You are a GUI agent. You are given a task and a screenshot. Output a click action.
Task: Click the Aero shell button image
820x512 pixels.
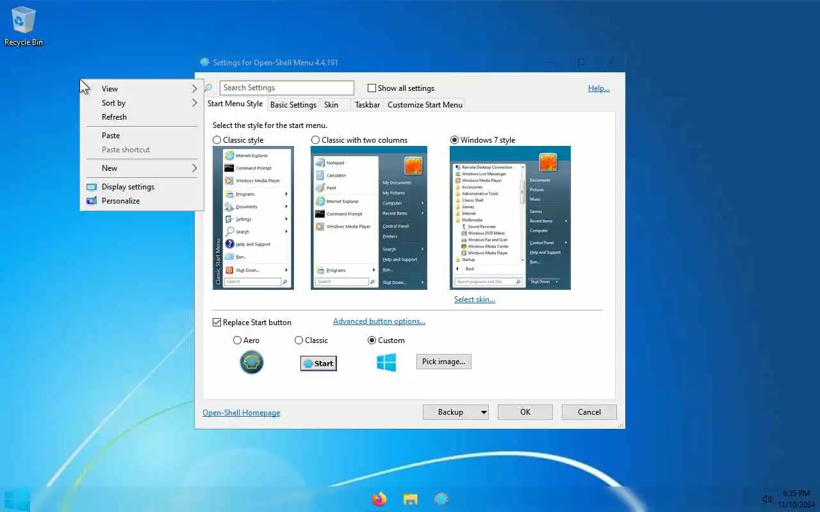pyautogui.click(x=252, y=362)
